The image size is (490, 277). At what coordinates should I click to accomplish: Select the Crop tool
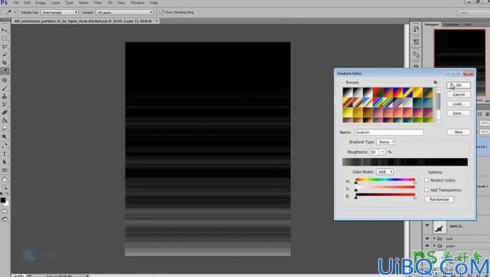pos(5,62)
